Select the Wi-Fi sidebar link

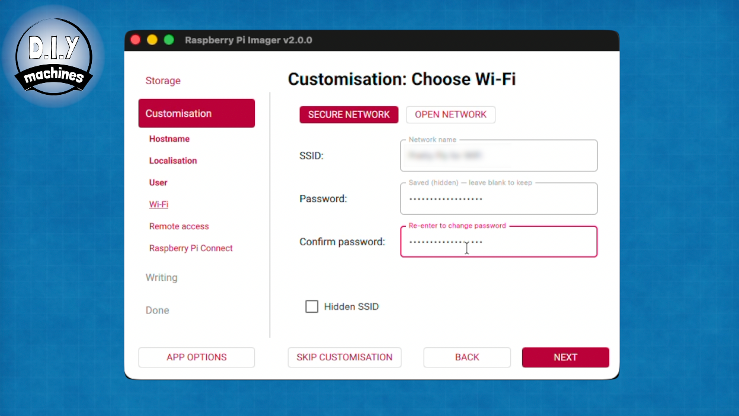(x=159, y=204)
